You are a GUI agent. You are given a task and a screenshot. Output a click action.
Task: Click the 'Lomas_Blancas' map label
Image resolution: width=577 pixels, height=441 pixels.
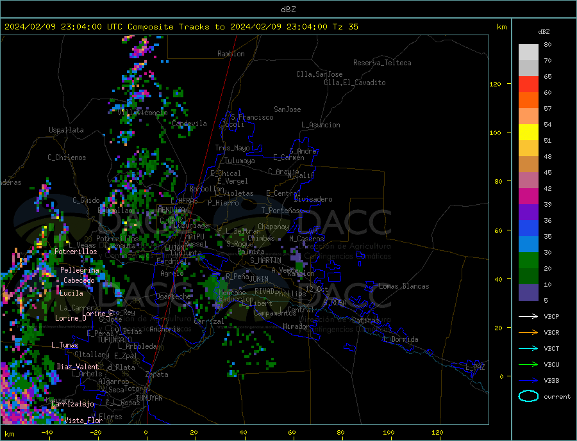pos(404,286)
